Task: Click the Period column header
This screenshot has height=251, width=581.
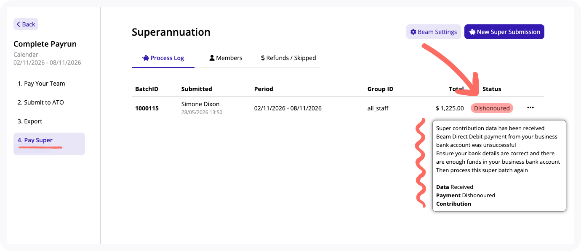Action: click(x=264, y=89)
